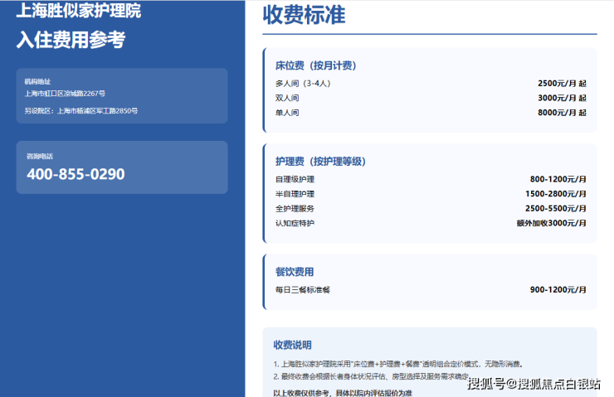Select the 全护理服务 row label

click(x=295, y=209)
